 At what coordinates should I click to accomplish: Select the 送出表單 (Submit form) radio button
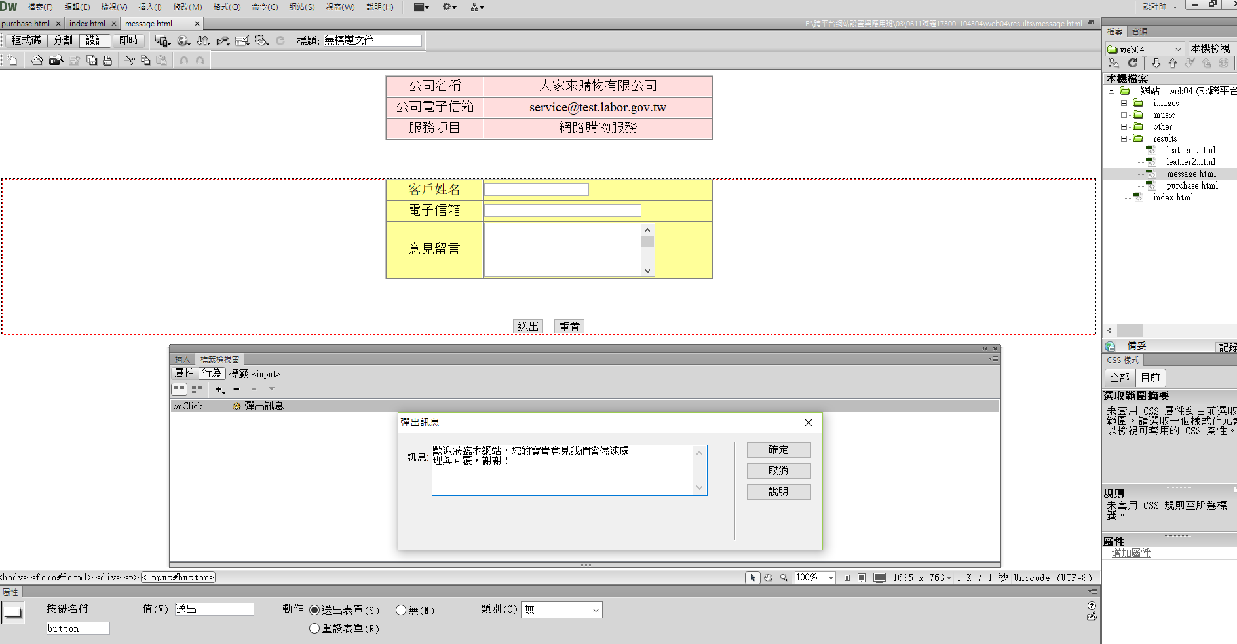point(314,610)
